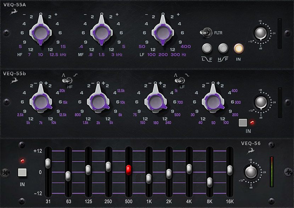Click the shelf curve symbol above the VEQ-55b LF switch
The height and width of the screenshot is (208, 294).
(x=187, y=75)
